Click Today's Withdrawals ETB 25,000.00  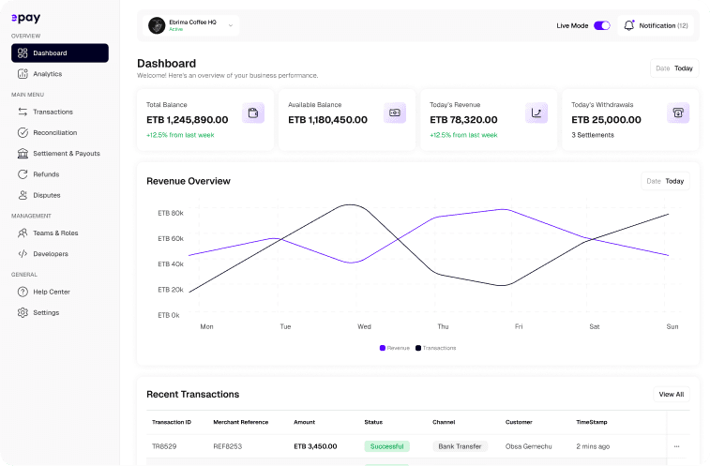606,120
